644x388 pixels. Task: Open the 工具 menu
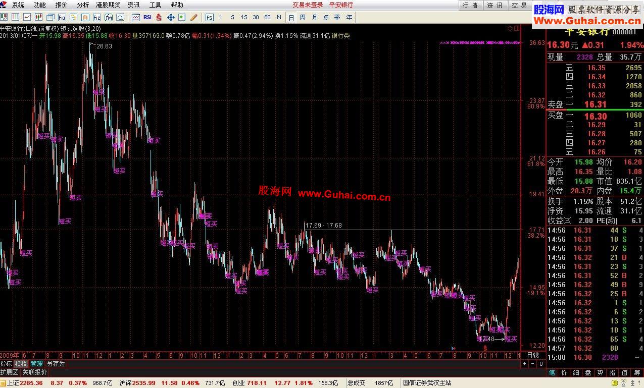pyautogui.click(x=156, y=5)
